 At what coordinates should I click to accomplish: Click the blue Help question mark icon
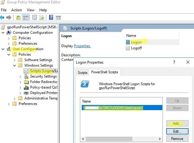tap(51, 17)
